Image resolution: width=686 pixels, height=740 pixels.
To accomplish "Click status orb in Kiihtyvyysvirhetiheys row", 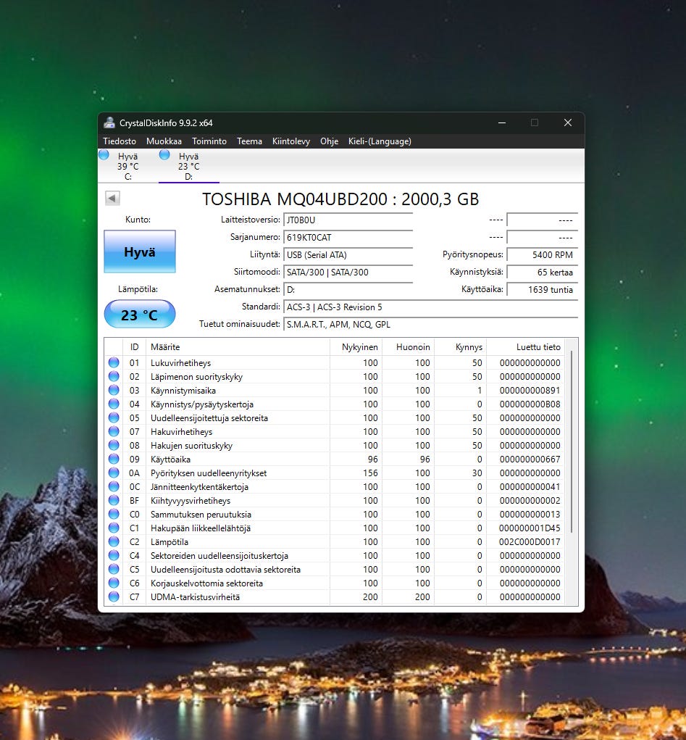I will [114, 500].
